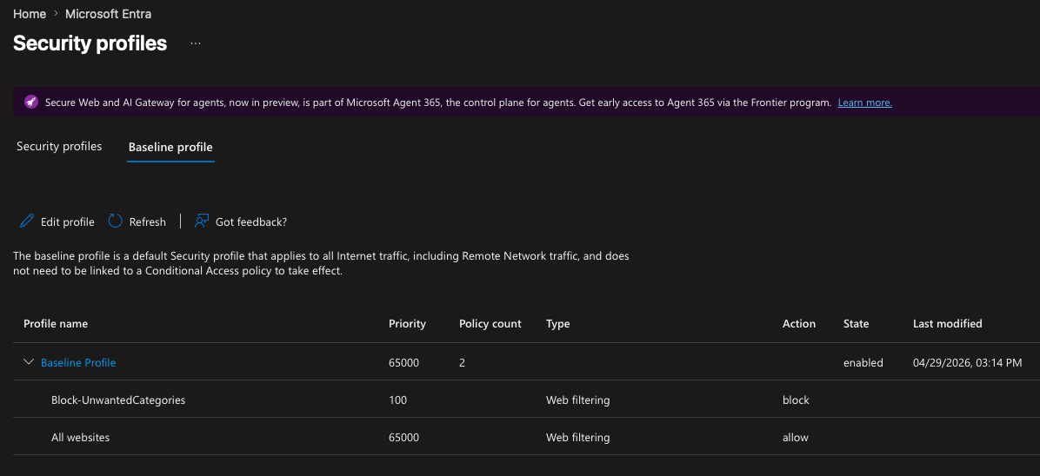This screenshot has height=476, width=1040.
Task: Sort by the Last modified column header
Action: [947, 324]
